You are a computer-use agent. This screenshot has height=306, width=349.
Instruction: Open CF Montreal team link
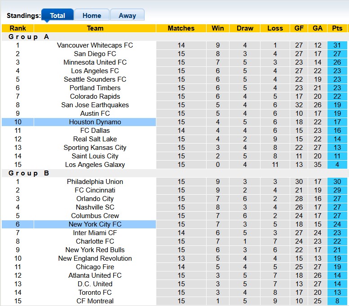tap(95, 301)
